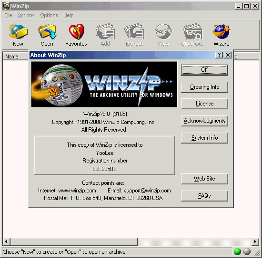
Task: Click the horizontal scrollbar right arrow
Action: [255, 241]
